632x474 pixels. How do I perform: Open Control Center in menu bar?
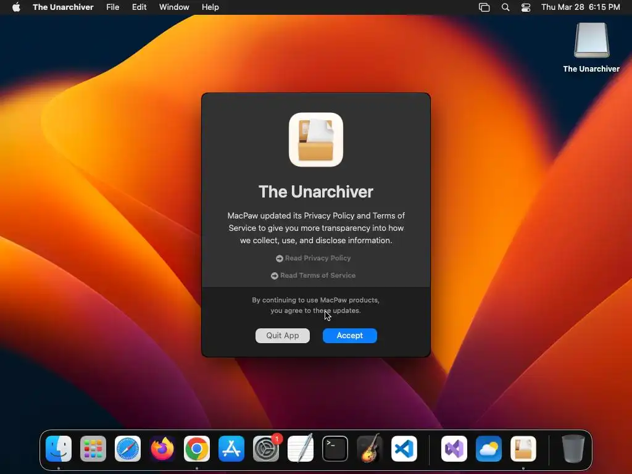pos(526,7)
